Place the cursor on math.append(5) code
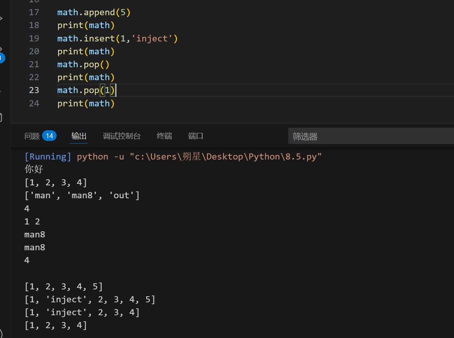The height and width of the screenshot is (338, 454). point(94,13)
